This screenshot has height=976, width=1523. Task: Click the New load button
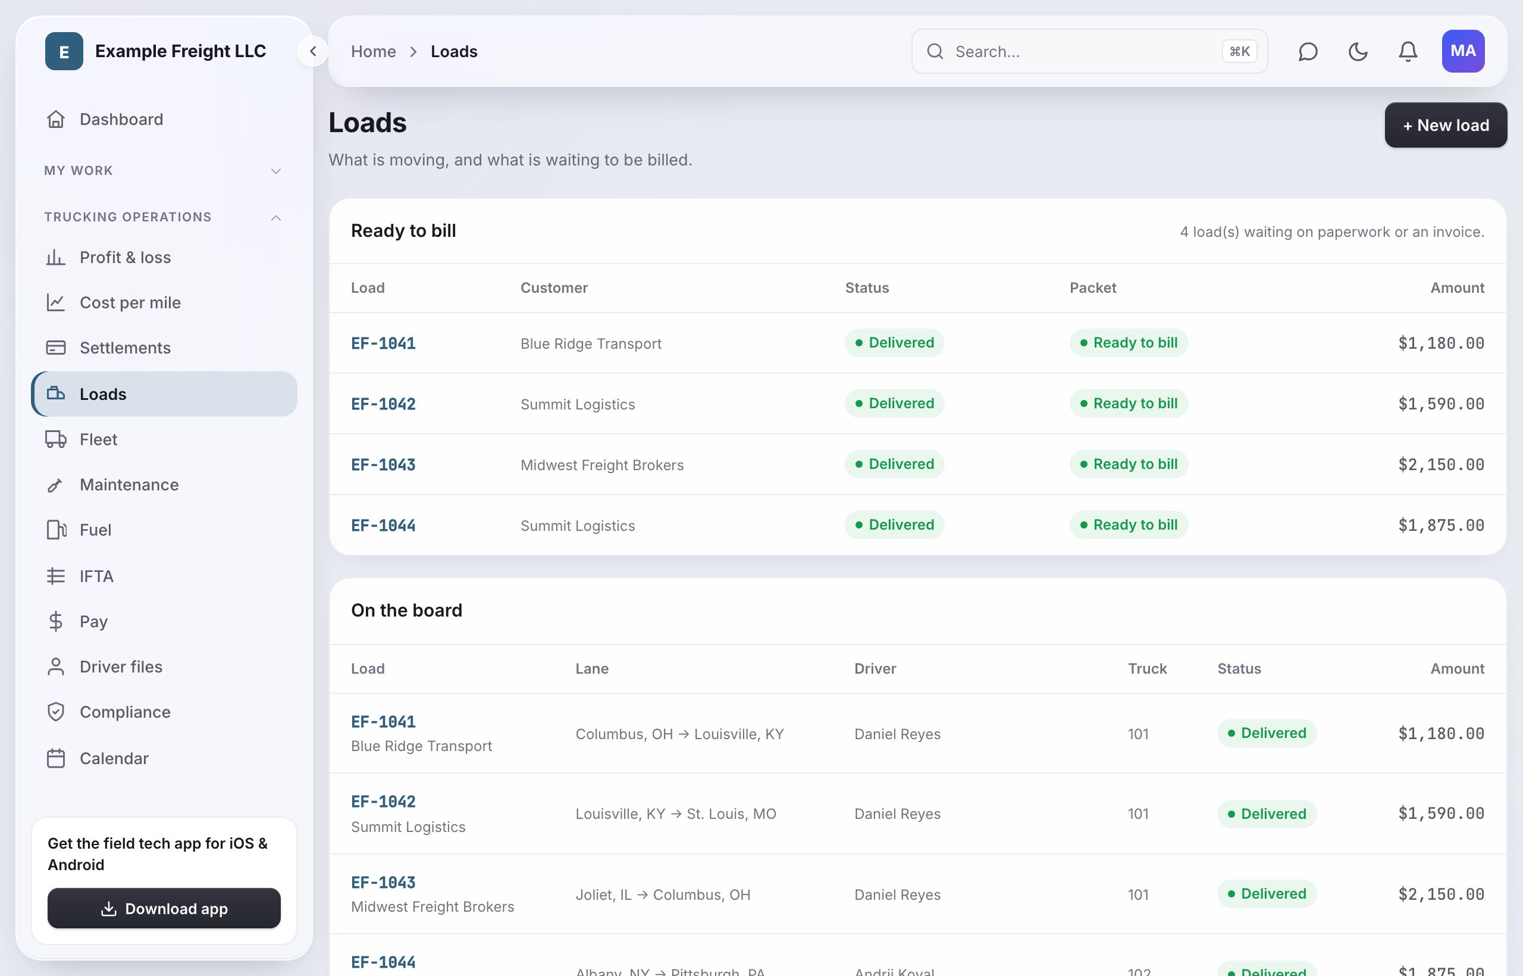pos(1446,125)
